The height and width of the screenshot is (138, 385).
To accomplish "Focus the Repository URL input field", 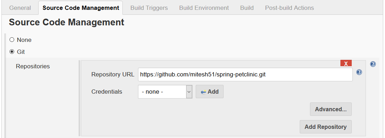I will (x=245, y=75).
